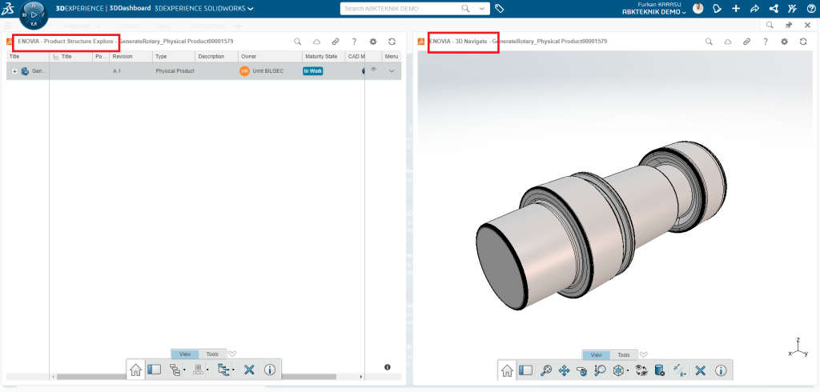Screen dimensions: 820x392
Task: Switch to Tools tab in Product Structure toolbar
Action: point(212,354)
